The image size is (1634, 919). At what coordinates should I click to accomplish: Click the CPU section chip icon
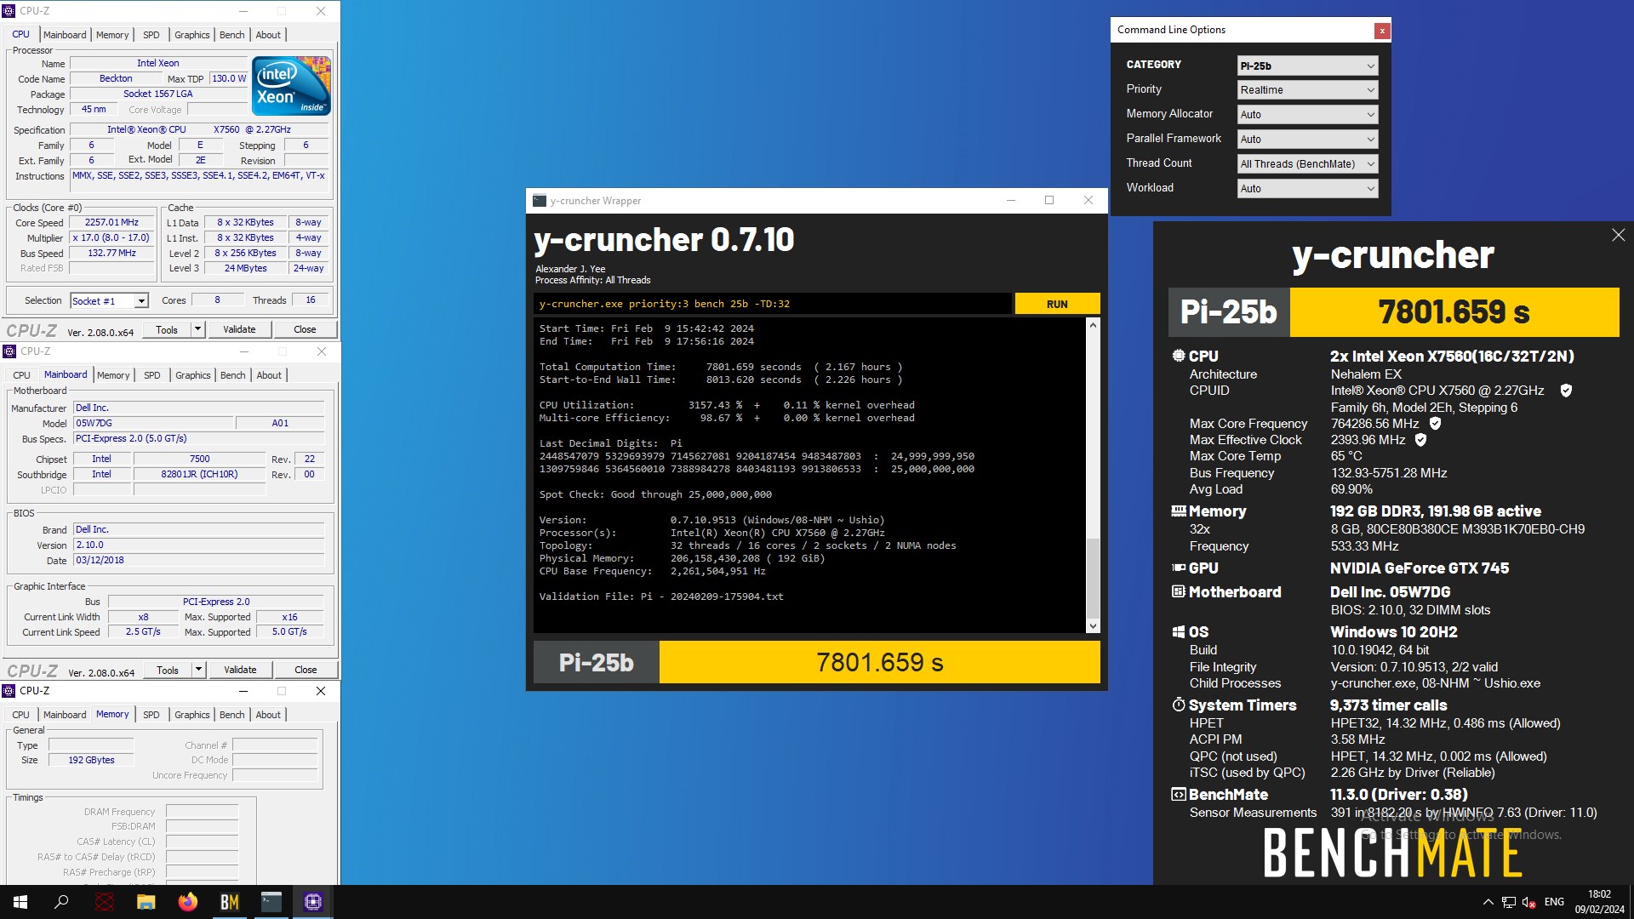(1178, 356)
